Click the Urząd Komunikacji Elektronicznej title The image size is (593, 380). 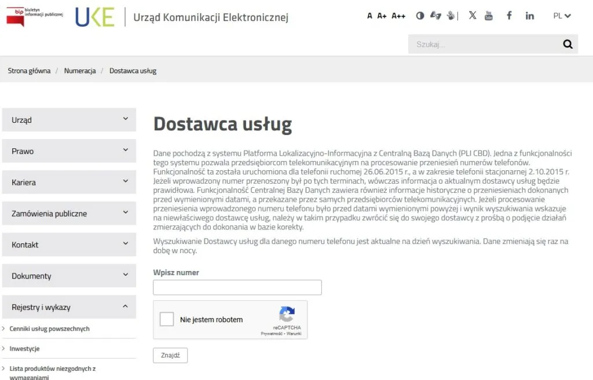pyautogui.click(x=211, y=17)
